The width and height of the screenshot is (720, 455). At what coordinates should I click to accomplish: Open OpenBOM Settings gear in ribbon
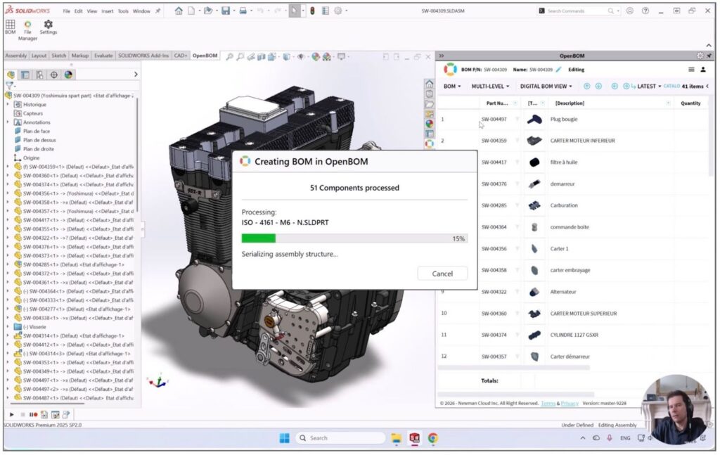tap(48, 25)
